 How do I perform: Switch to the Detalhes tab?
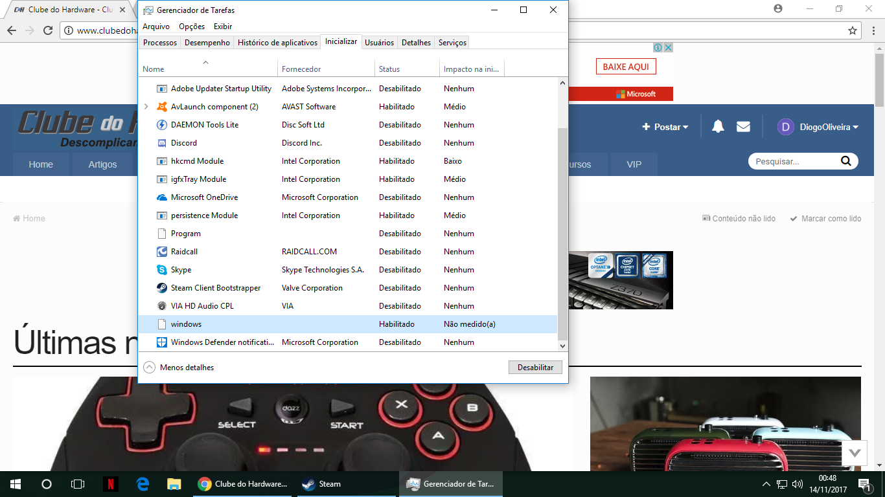pos(416,43)
